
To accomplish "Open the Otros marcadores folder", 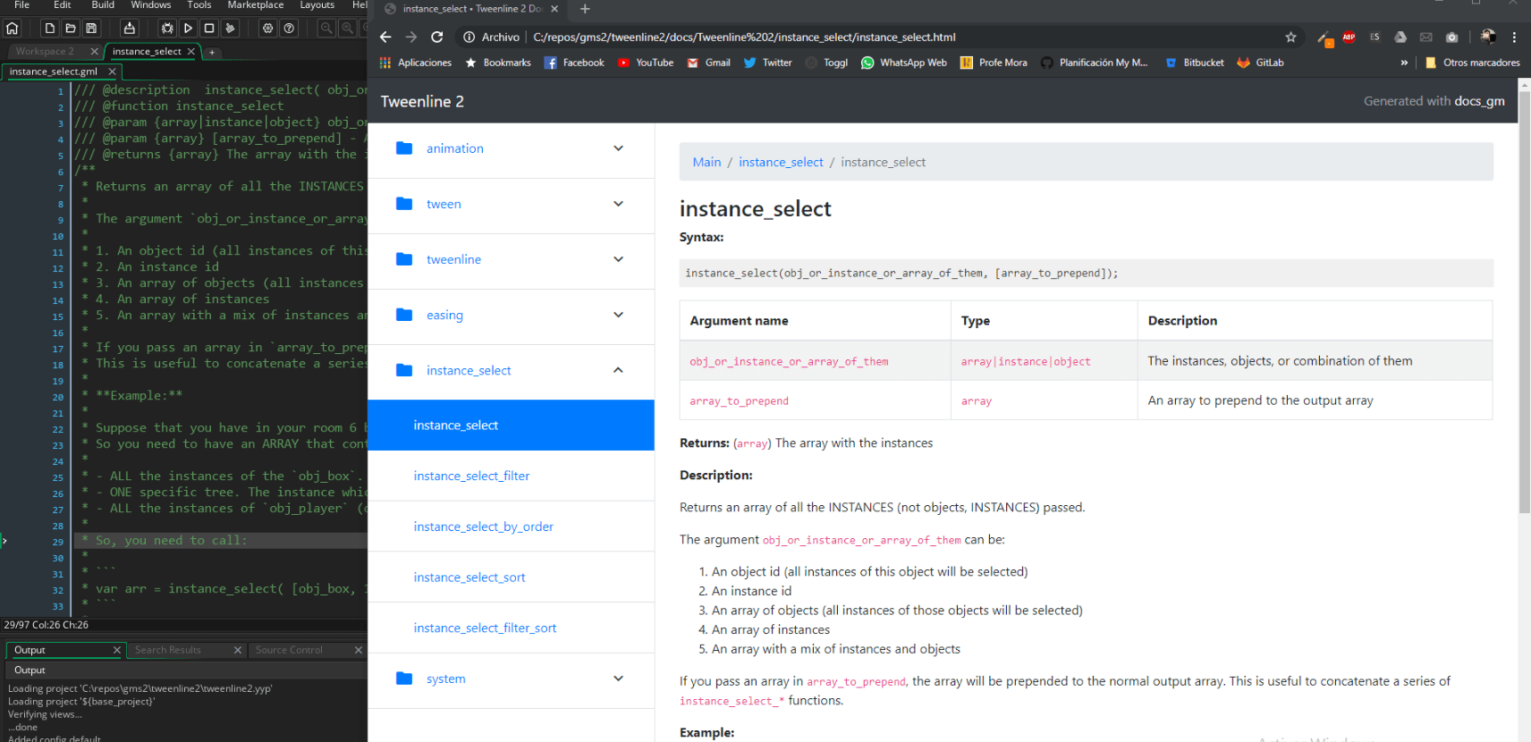I will pos(1472,63).
